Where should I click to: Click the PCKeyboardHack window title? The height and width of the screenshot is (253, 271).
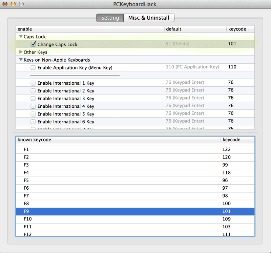click(135, 4)
